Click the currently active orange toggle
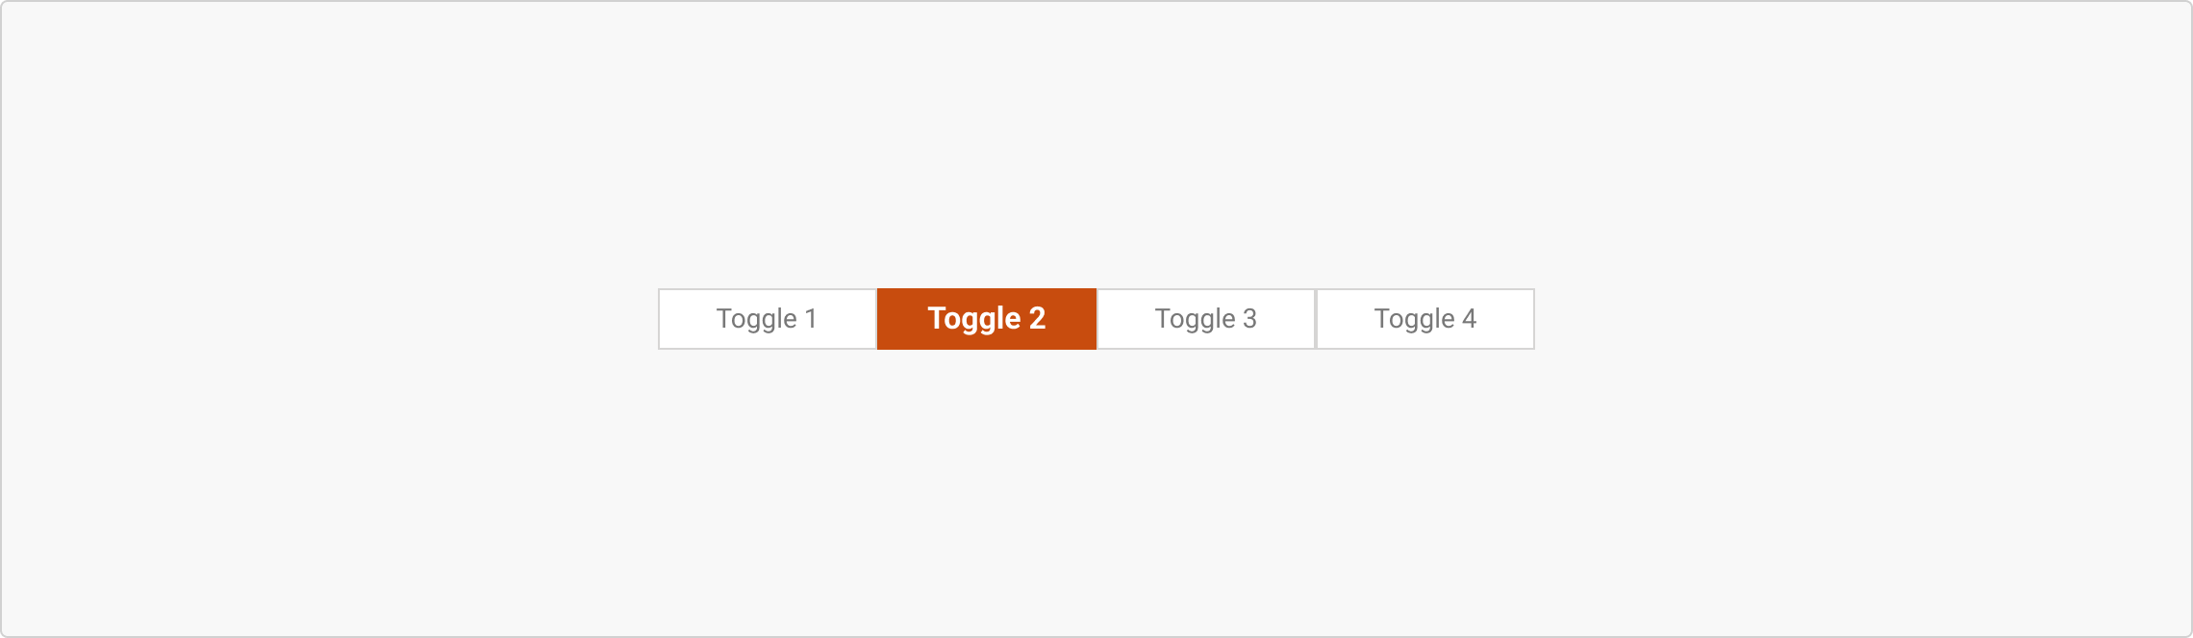 [987, 319]
